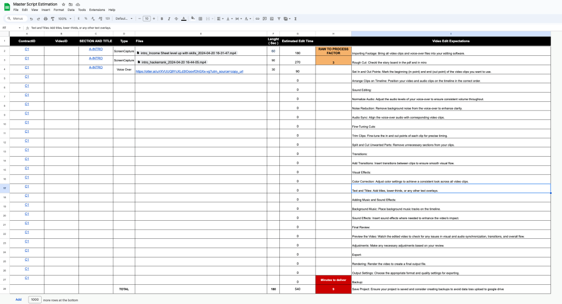Open the zoom 100% dropdown
Viewport: 562px width, 304px height.
(x=65, y=19)
